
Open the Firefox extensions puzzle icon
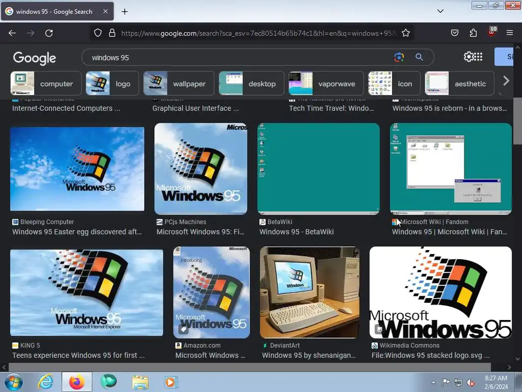point(473,33)
